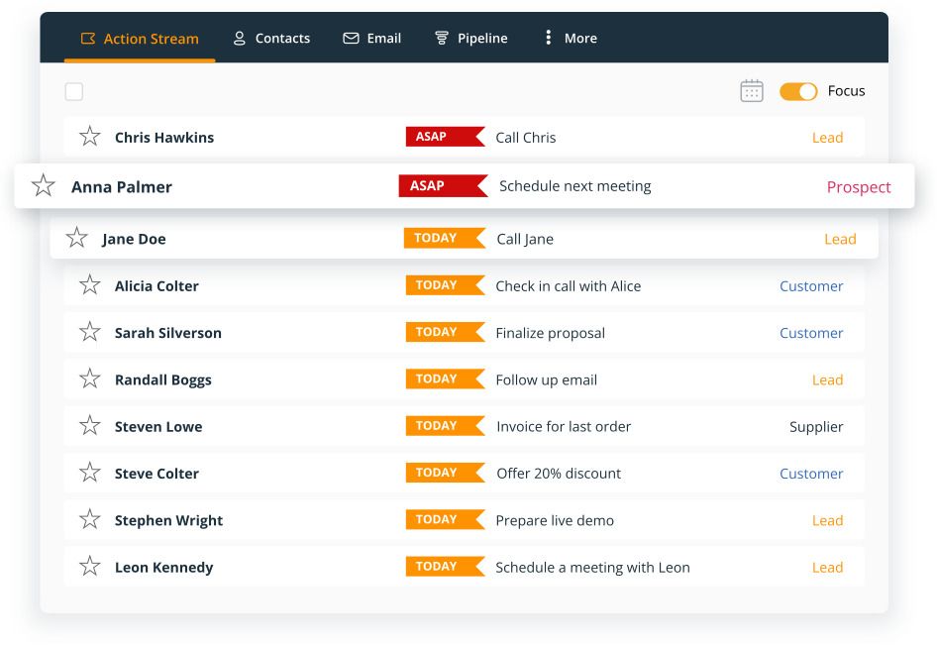Star Chris Hawkins's contact
This screenshot has height=647, width=937.
[x=89, y=137]
